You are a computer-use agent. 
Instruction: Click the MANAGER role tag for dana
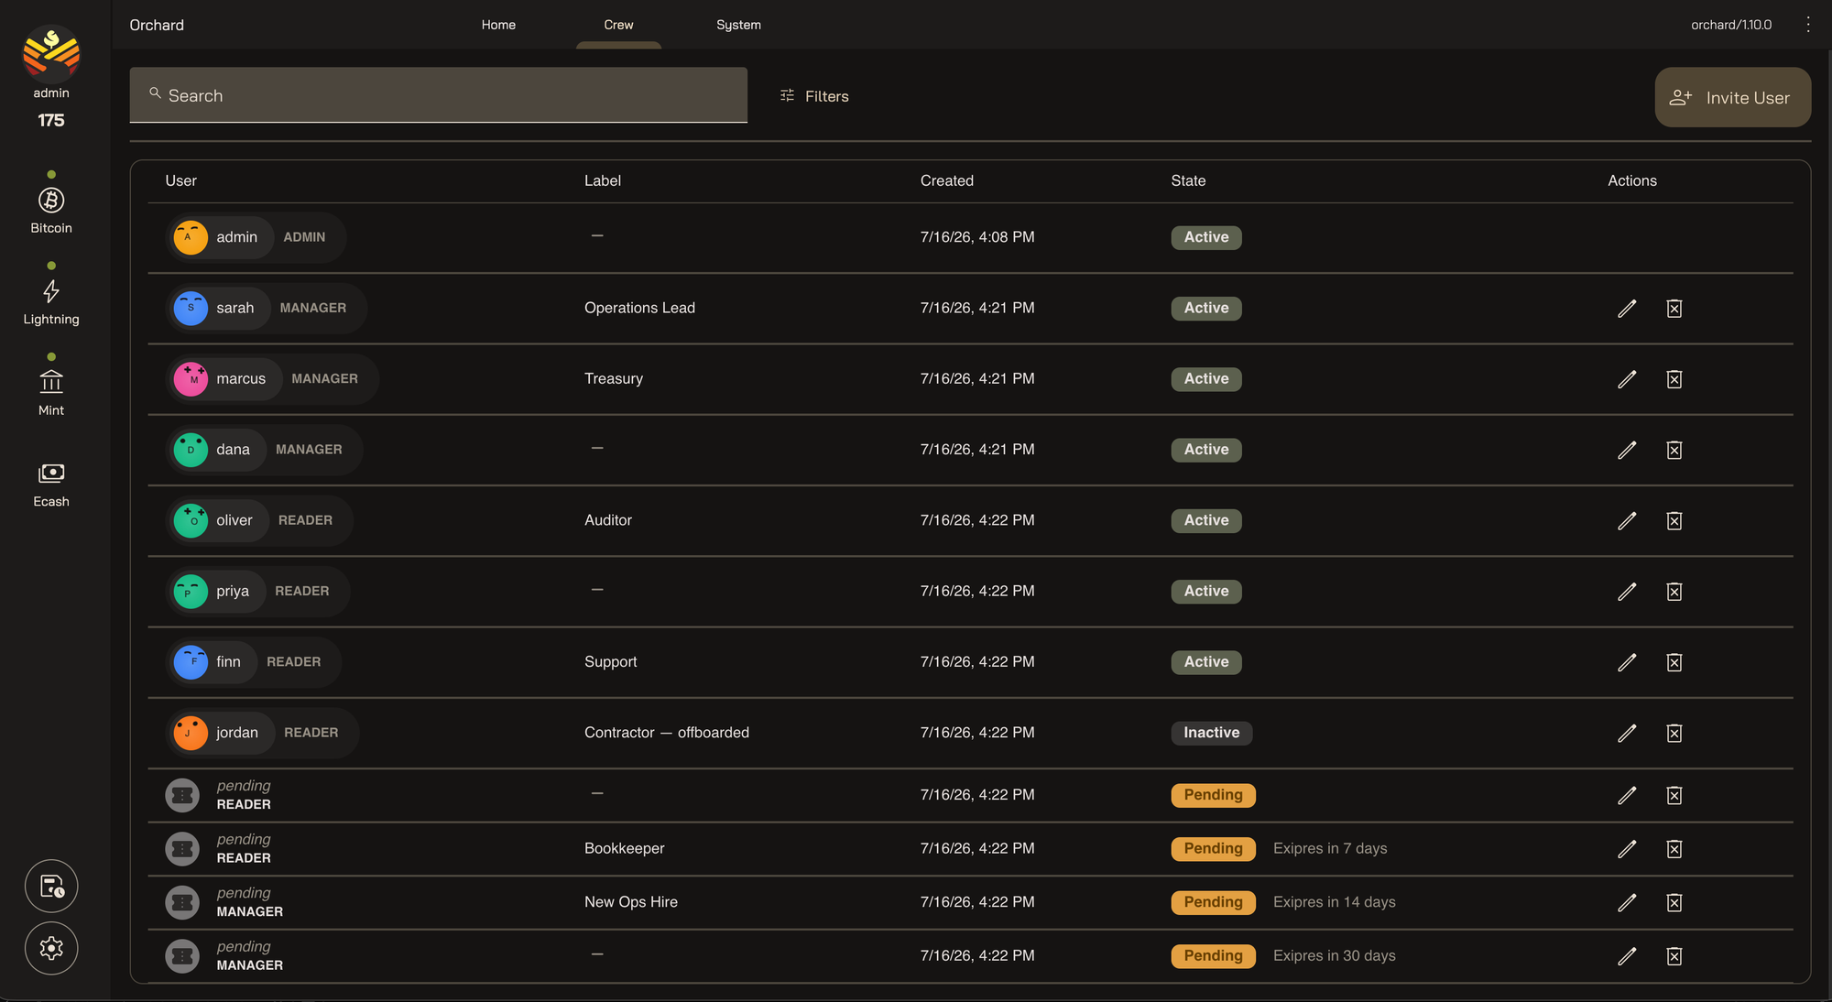(x=309, y=450)
